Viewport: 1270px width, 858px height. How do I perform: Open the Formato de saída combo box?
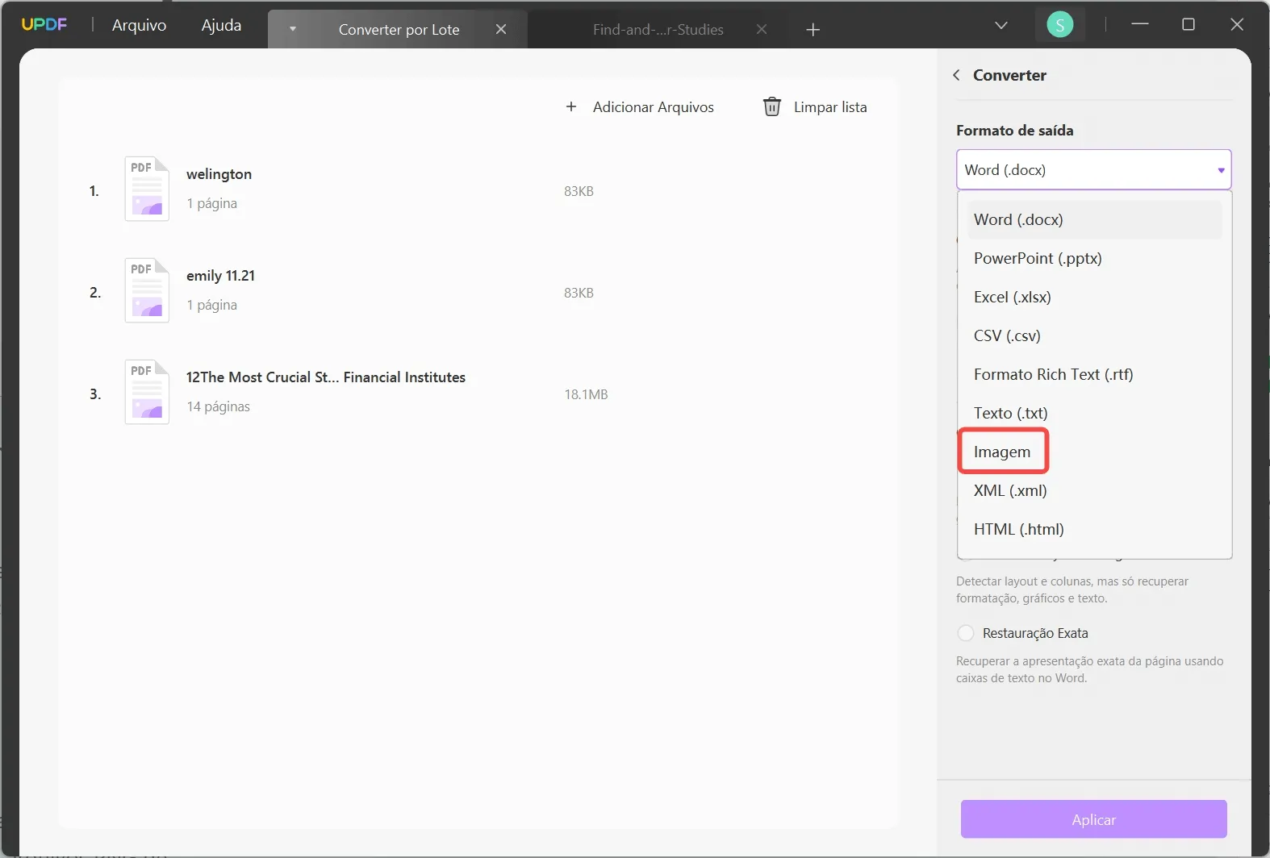coord(1093,169)
